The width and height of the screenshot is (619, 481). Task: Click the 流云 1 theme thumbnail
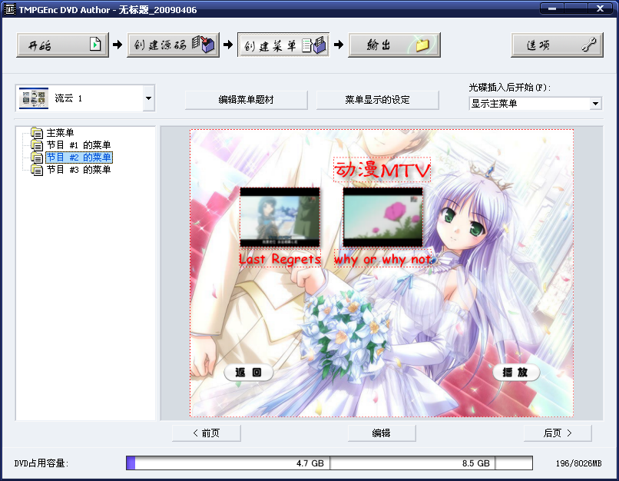pos(34,98)
